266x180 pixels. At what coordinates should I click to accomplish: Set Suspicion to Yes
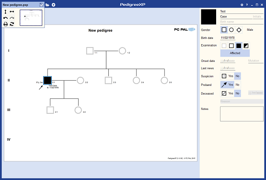(231, 76)
